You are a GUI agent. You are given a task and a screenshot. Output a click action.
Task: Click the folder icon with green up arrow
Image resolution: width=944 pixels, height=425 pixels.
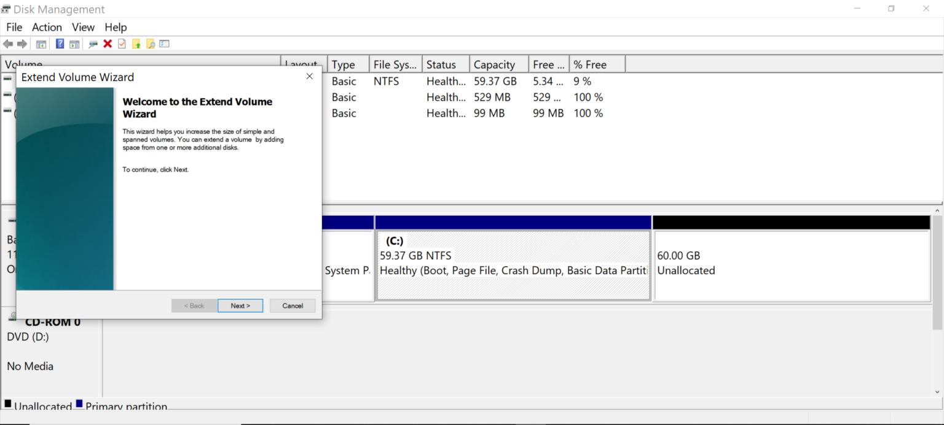click(136, 44)
